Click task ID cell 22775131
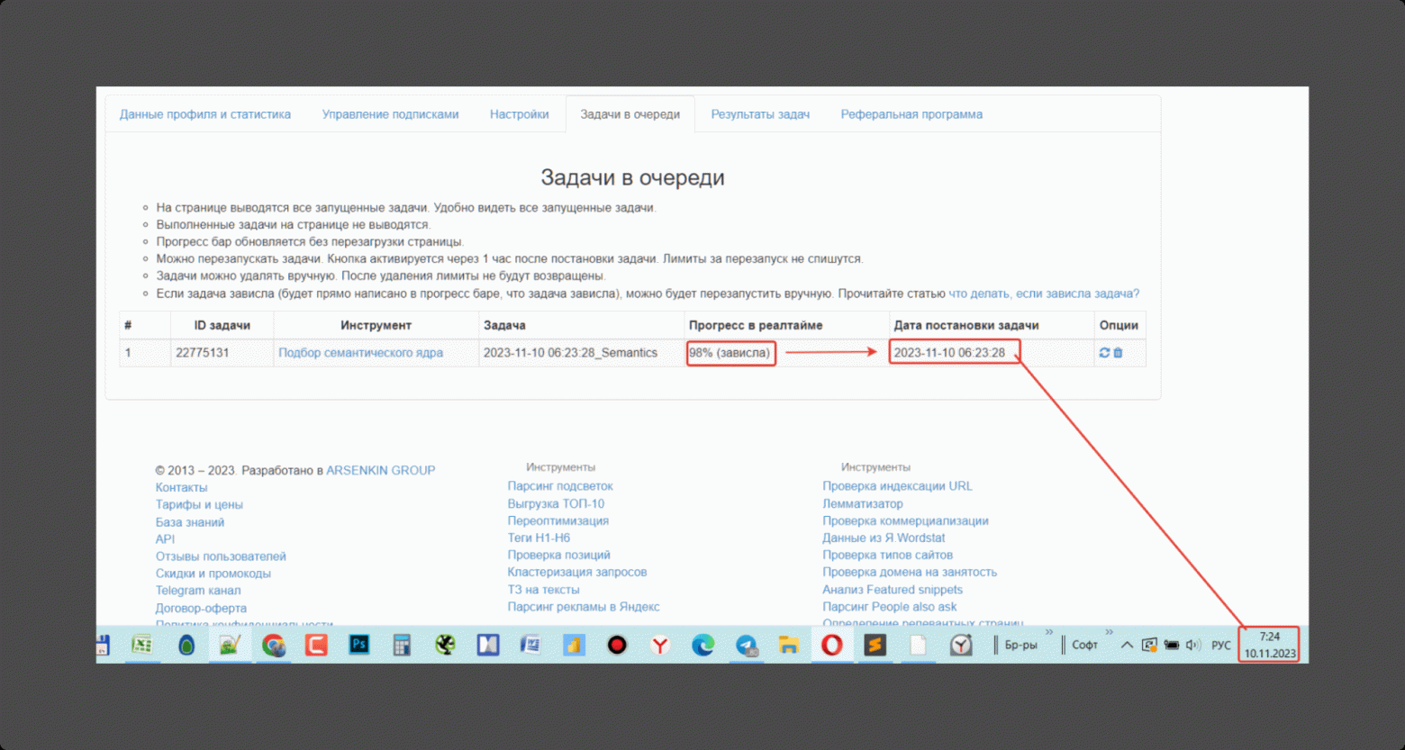Screen dimensions: 1405x750 point(222,353)
